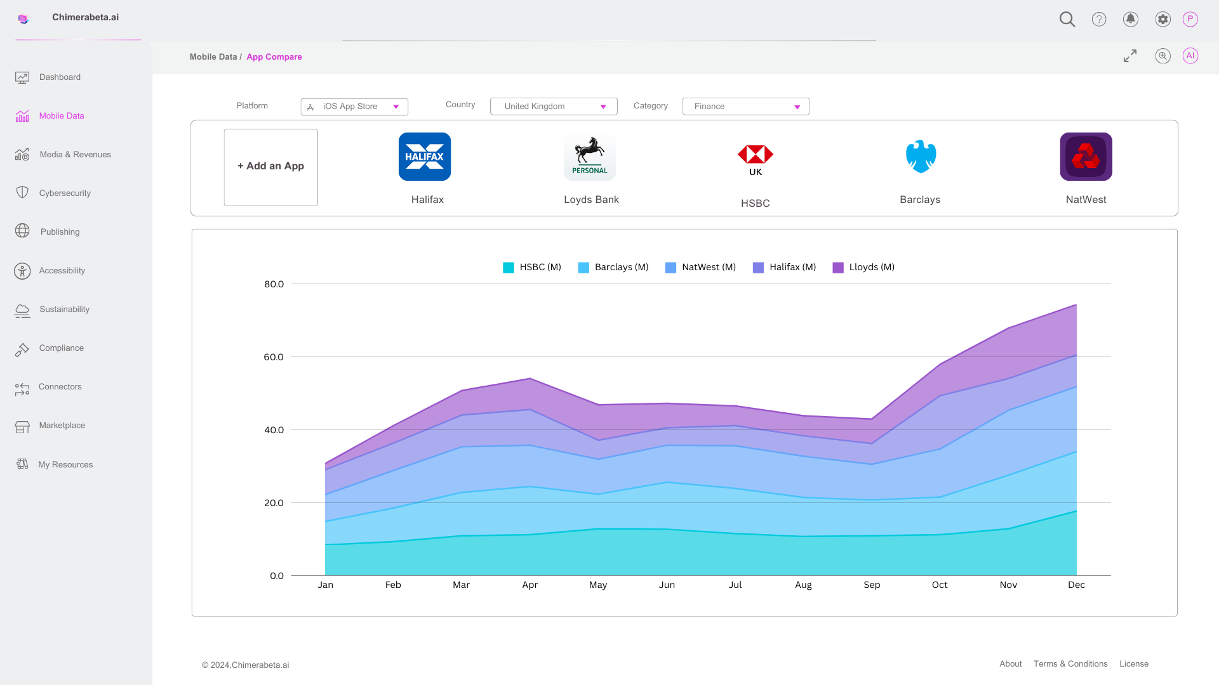Open My Resources section label

click(x=65, y=465)
